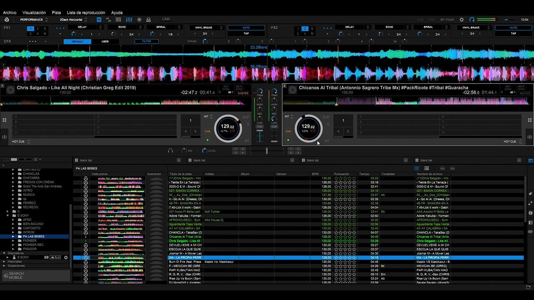This screenshot has width=534, height=300.
Task: Toggle deck 1 SLIP mode
Action: click(246, 117)
